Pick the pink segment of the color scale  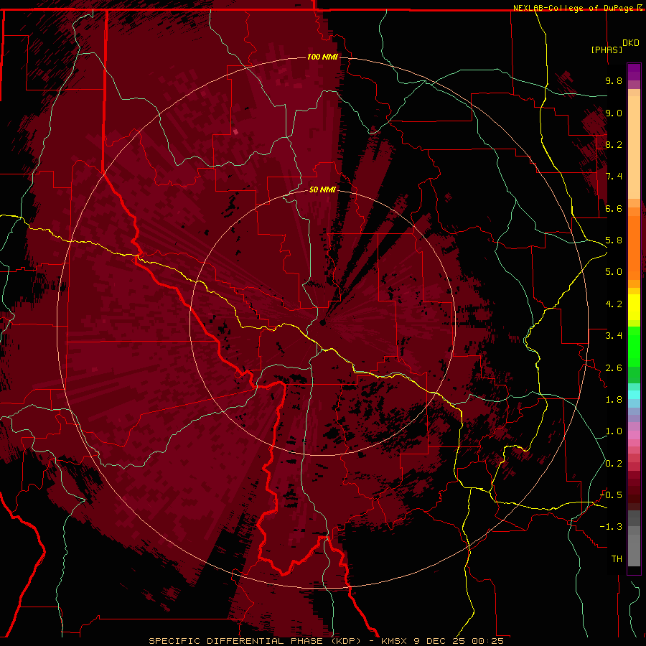(x=634, y=435)
